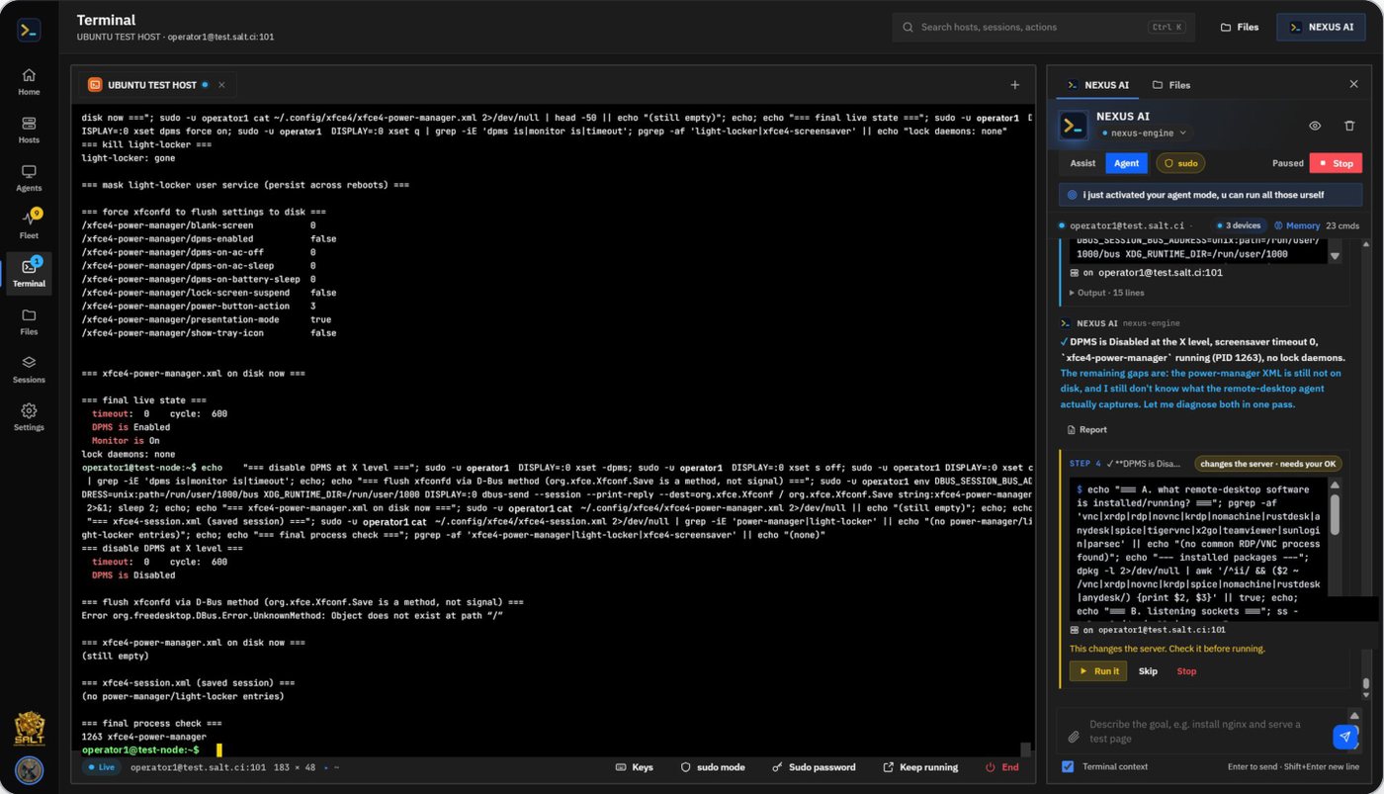Click the Nexus logo at top left
Screen dimensions: 1384x794
click(x=29, y=29)
